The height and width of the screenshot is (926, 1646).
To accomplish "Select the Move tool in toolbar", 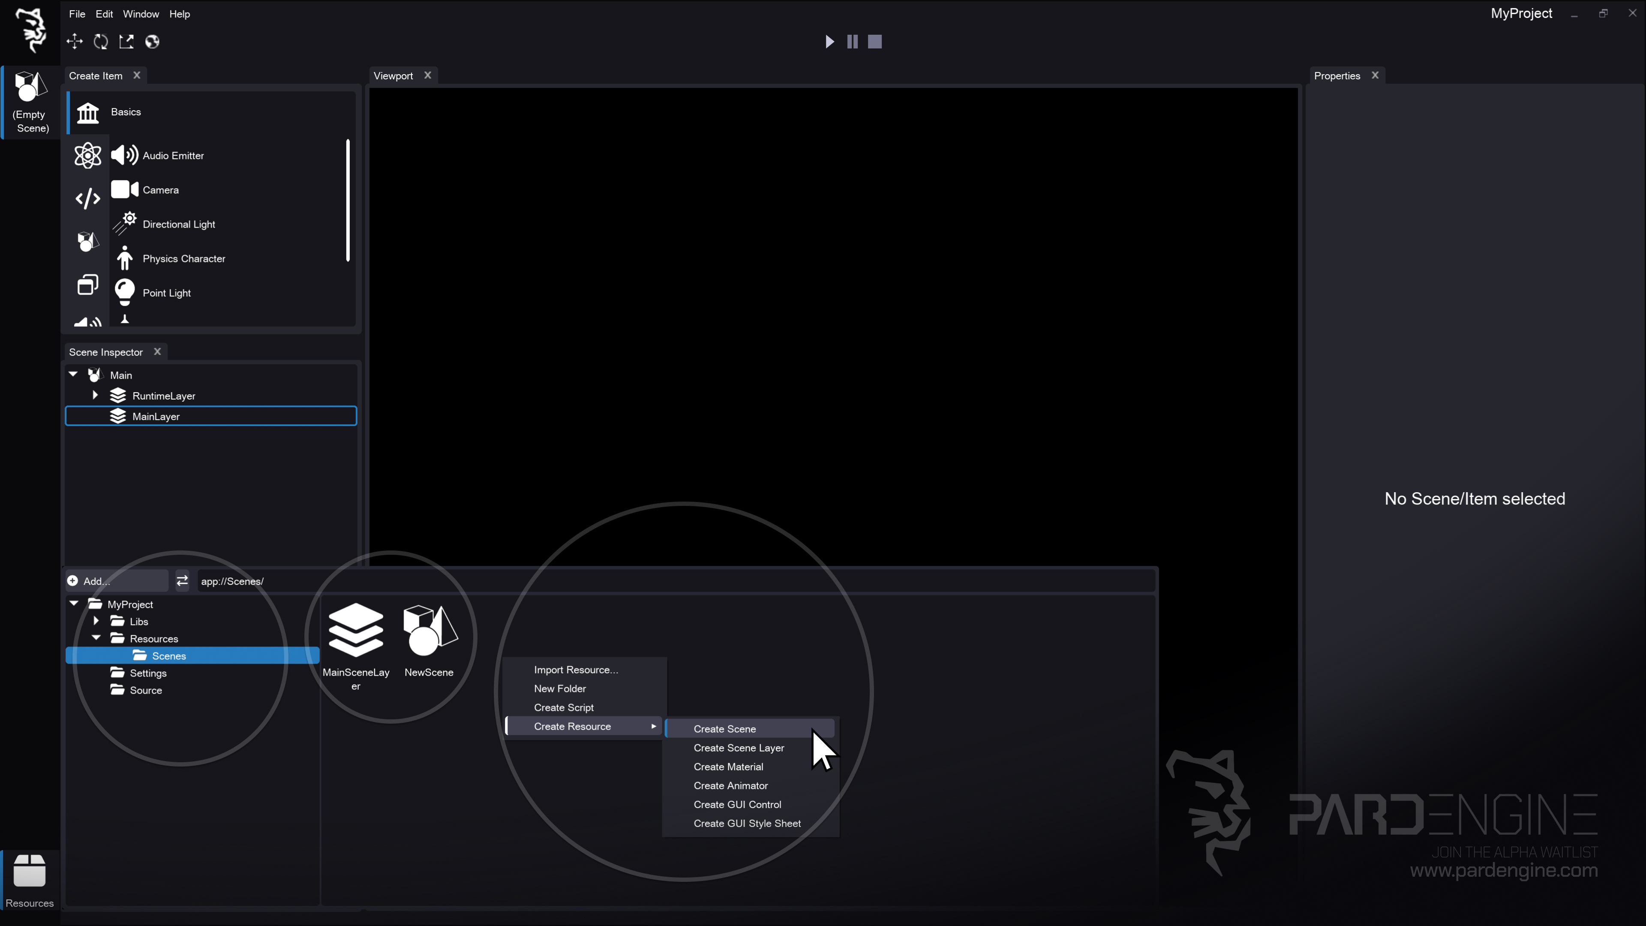I will click(x=75, y=42).
